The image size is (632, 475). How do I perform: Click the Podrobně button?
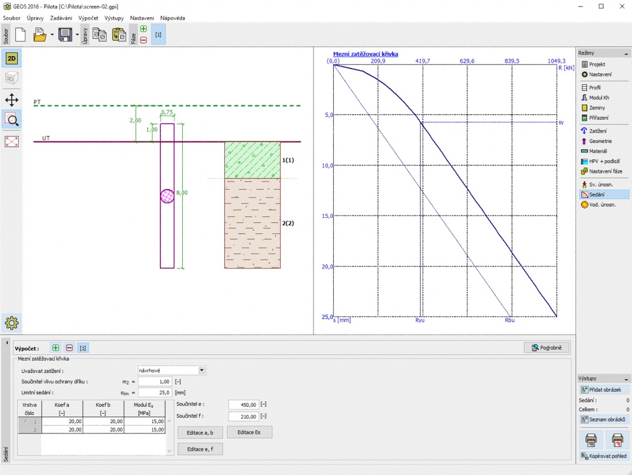coord(546,348)
